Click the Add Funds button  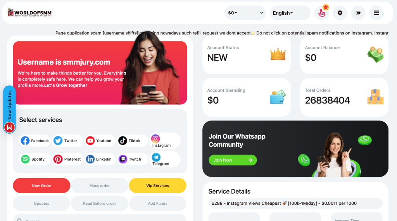pos(157,204)
